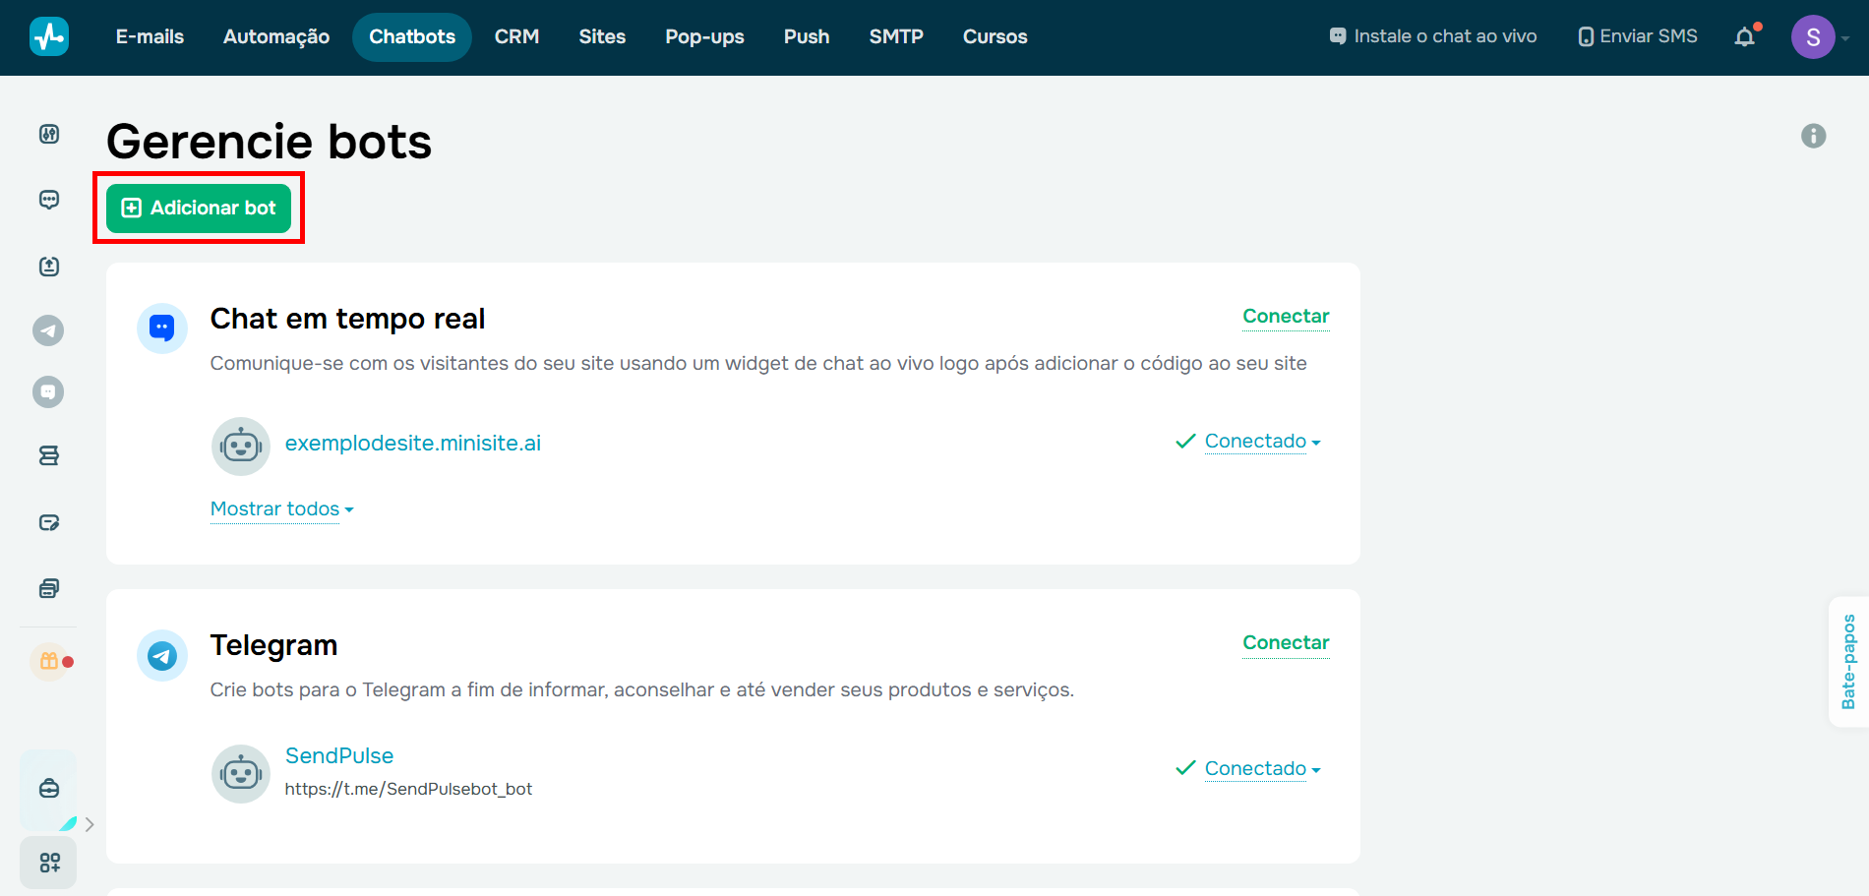This screenshot has height=896, width=1869.
Task: Open the profile avatar dropdown top right
Action: 1815,36
